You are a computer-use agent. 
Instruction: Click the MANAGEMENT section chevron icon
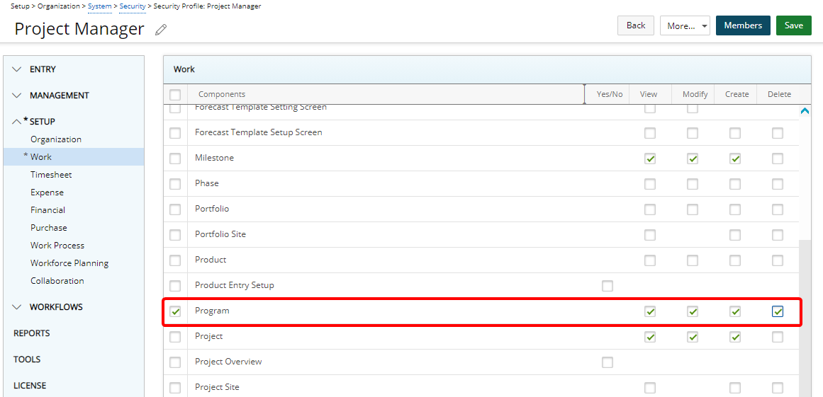click(17, 96)
